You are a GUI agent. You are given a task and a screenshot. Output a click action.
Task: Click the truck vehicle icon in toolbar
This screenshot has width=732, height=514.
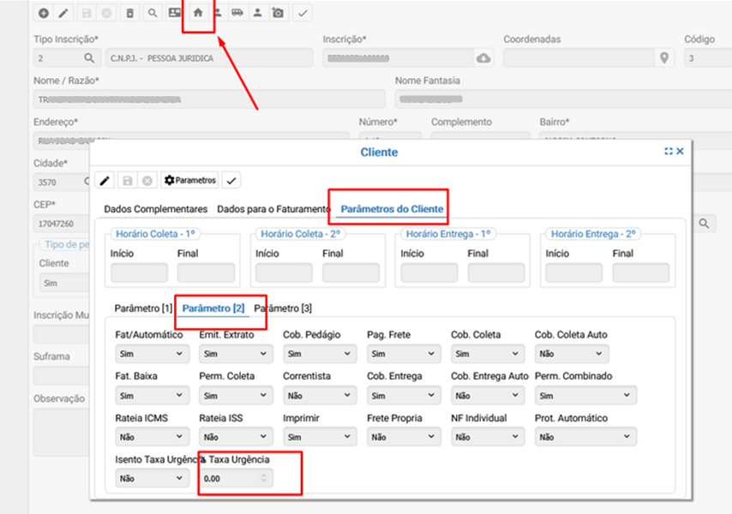[x=237, y=13]
